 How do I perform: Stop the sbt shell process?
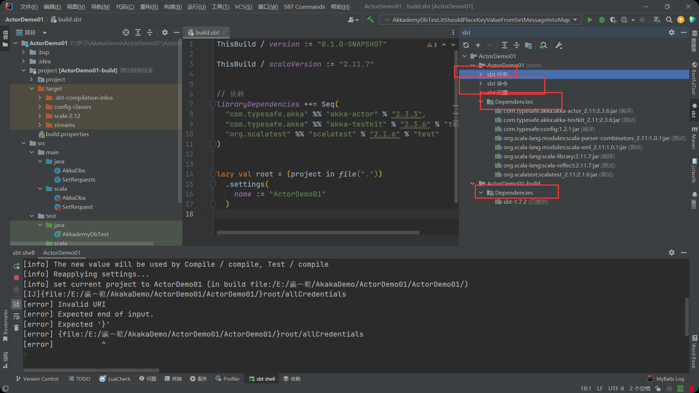[16, 278]
